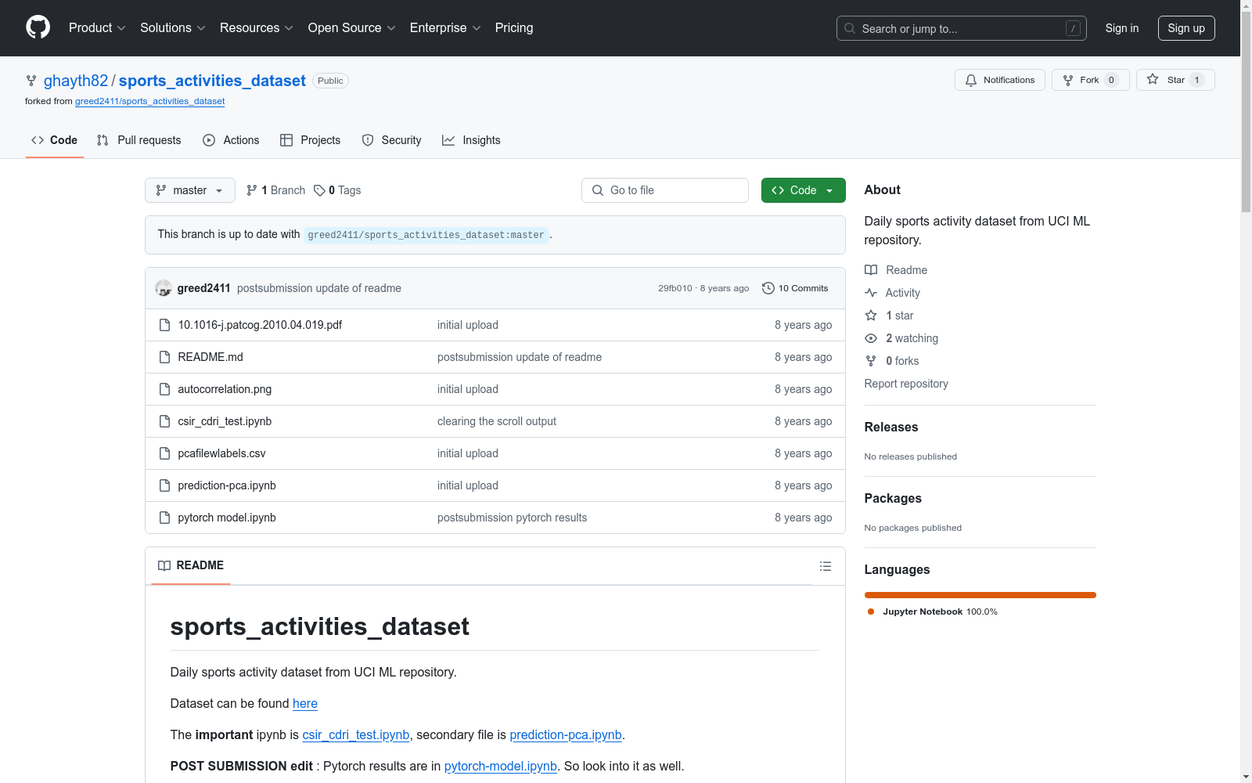Image resolution: width=1252 pixels, height=783 pixels.
Task: Click the star icon beside 1 star
Action: (871, 316)
